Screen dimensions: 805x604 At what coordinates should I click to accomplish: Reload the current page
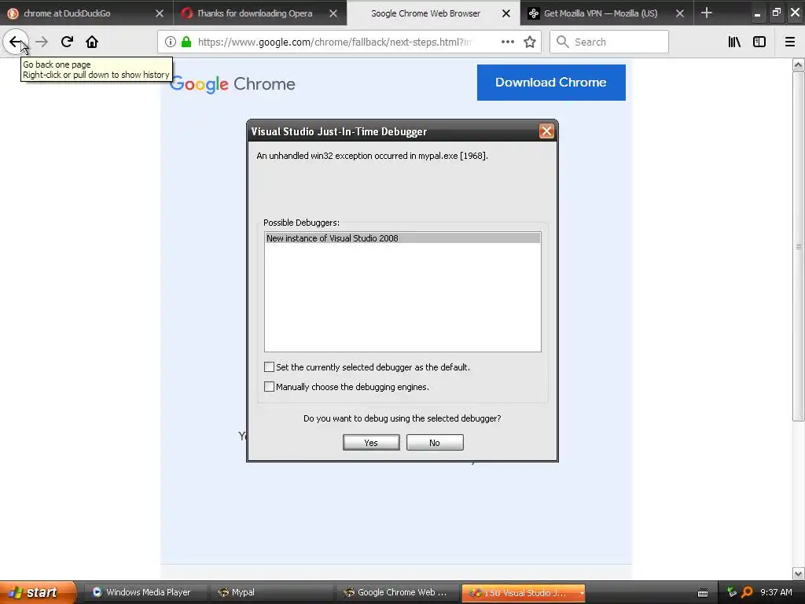click(67, 42)
